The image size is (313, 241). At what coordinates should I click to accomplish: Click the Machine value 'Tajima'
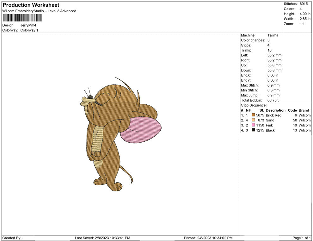[x=273, y=35]
